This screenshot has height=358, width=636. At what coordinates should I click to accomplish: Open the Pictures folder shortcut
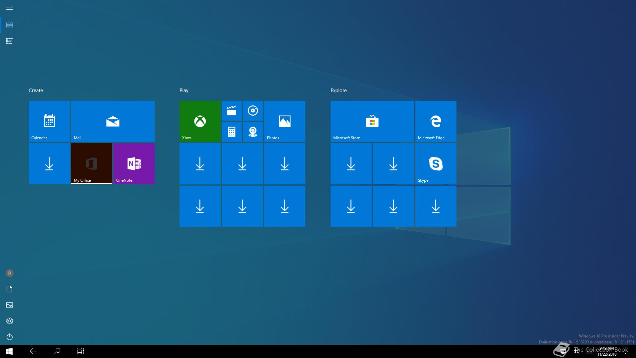click(x=10, y=305)
